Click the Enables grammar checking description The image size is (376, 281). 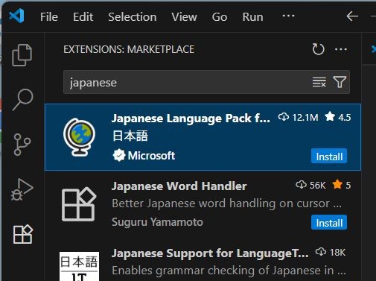click(x=229, y=271)
